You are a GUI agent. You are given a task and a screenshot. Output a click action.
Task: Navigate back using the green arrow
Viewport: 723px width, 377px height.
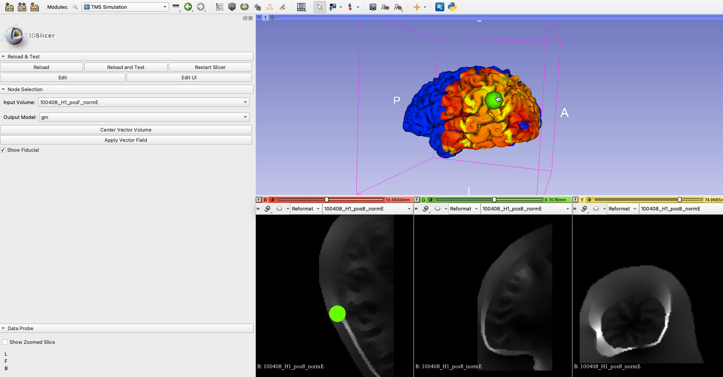[x=188, y=7]
